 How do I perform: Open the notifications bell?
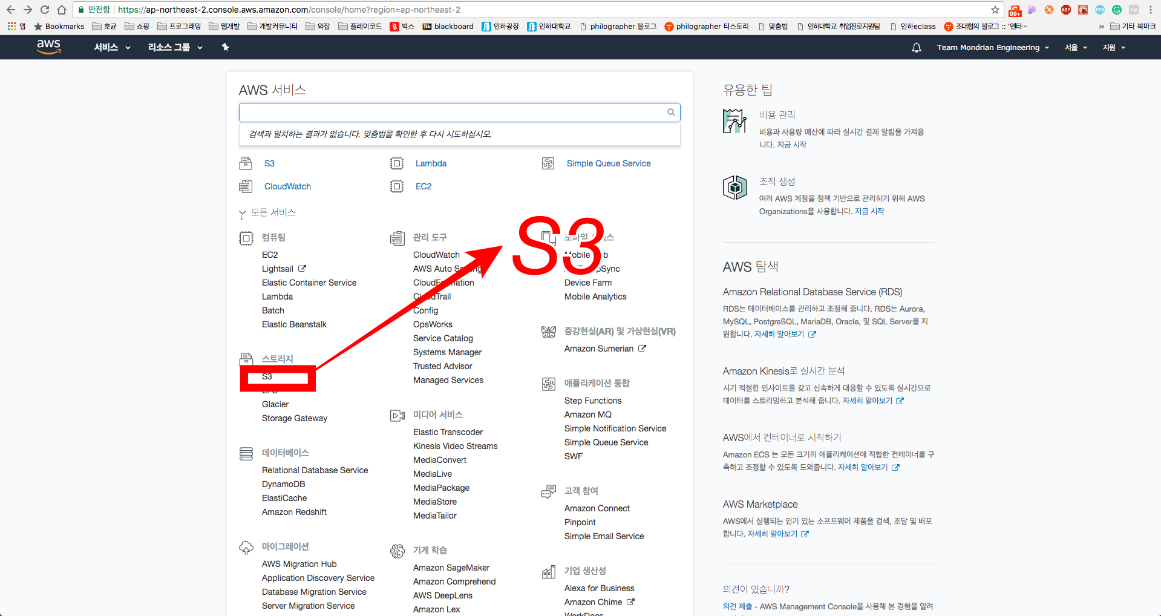point(917,48)
